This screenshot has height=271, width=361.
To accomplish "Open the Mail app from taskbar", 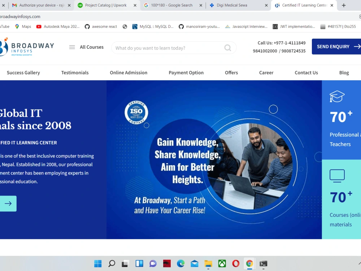I will [x=194, y=263].
